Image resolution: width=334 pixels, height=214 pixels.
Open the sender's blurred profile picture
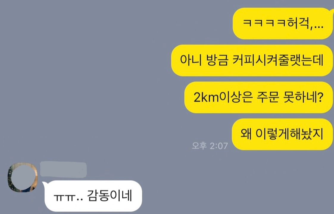tap(23, 177)
